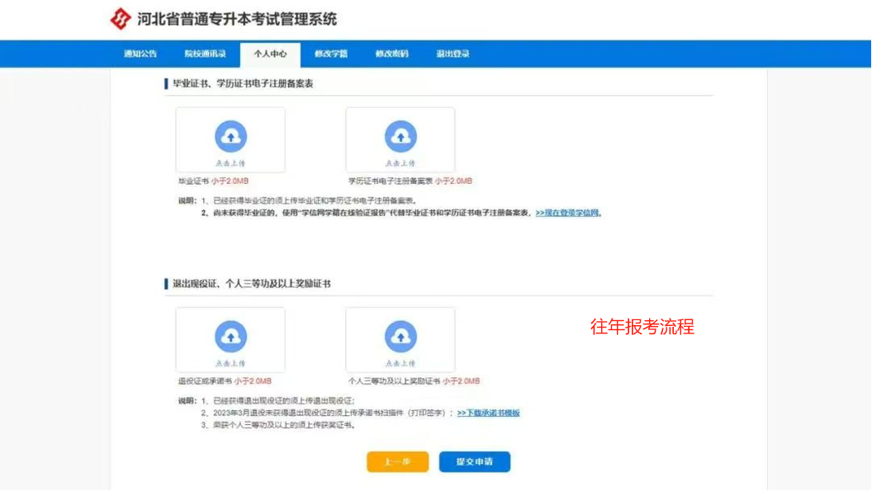Click the upload icon for 退役证或承诺书
Viewport: 872px width, 491px height.
[230, 334]
